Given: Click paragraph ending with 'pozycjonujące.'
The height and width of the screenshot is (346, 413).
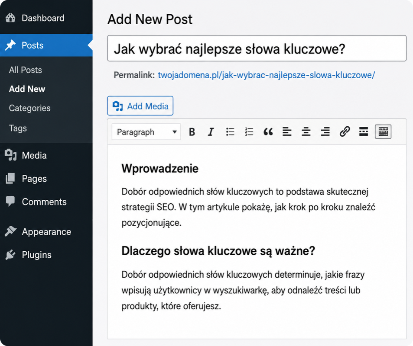Looking at the screenshot, I should coord(248,207).
